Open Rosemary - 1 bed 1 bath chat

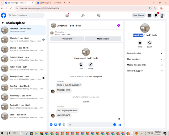pos(23,97)
